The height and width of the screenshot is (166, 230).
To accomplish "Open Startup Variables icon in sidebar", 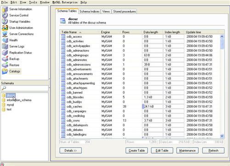I will pos(5,21).
